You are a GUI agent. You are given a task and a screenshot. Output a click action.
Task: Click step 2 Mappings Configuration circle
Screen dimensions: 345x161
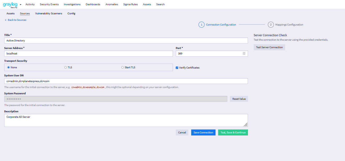(271, 25)
